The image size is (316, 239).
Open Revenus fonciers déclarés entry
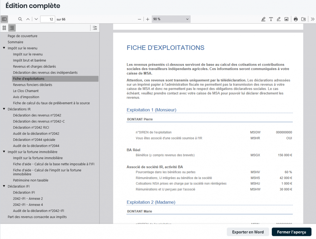click(x=32, y=85)
